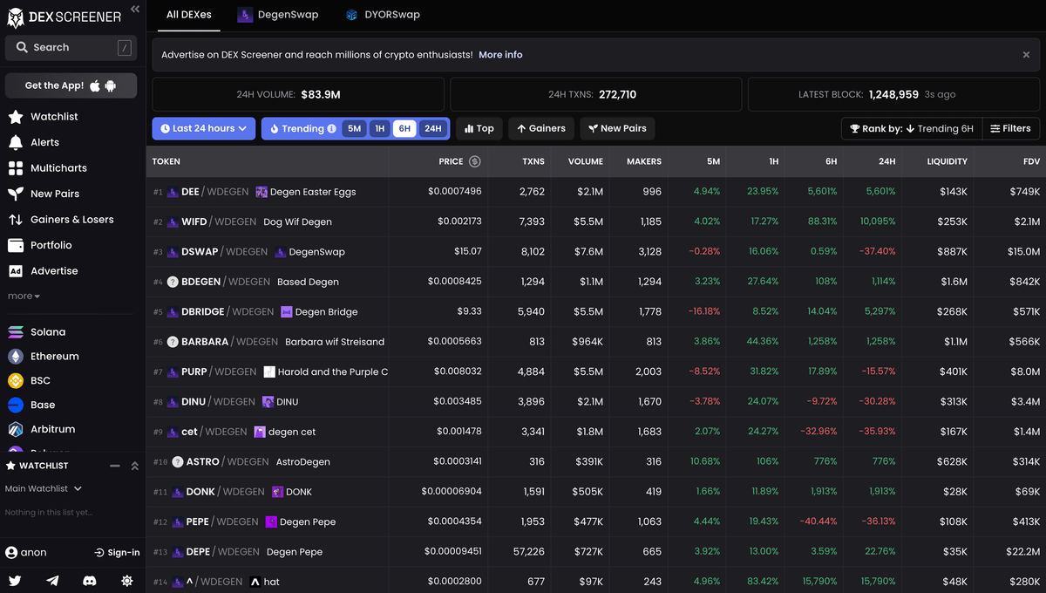Open Telegram icon in sidebar footer
The width and height of the screenshot is (1046, 593).
coord(52,580)
